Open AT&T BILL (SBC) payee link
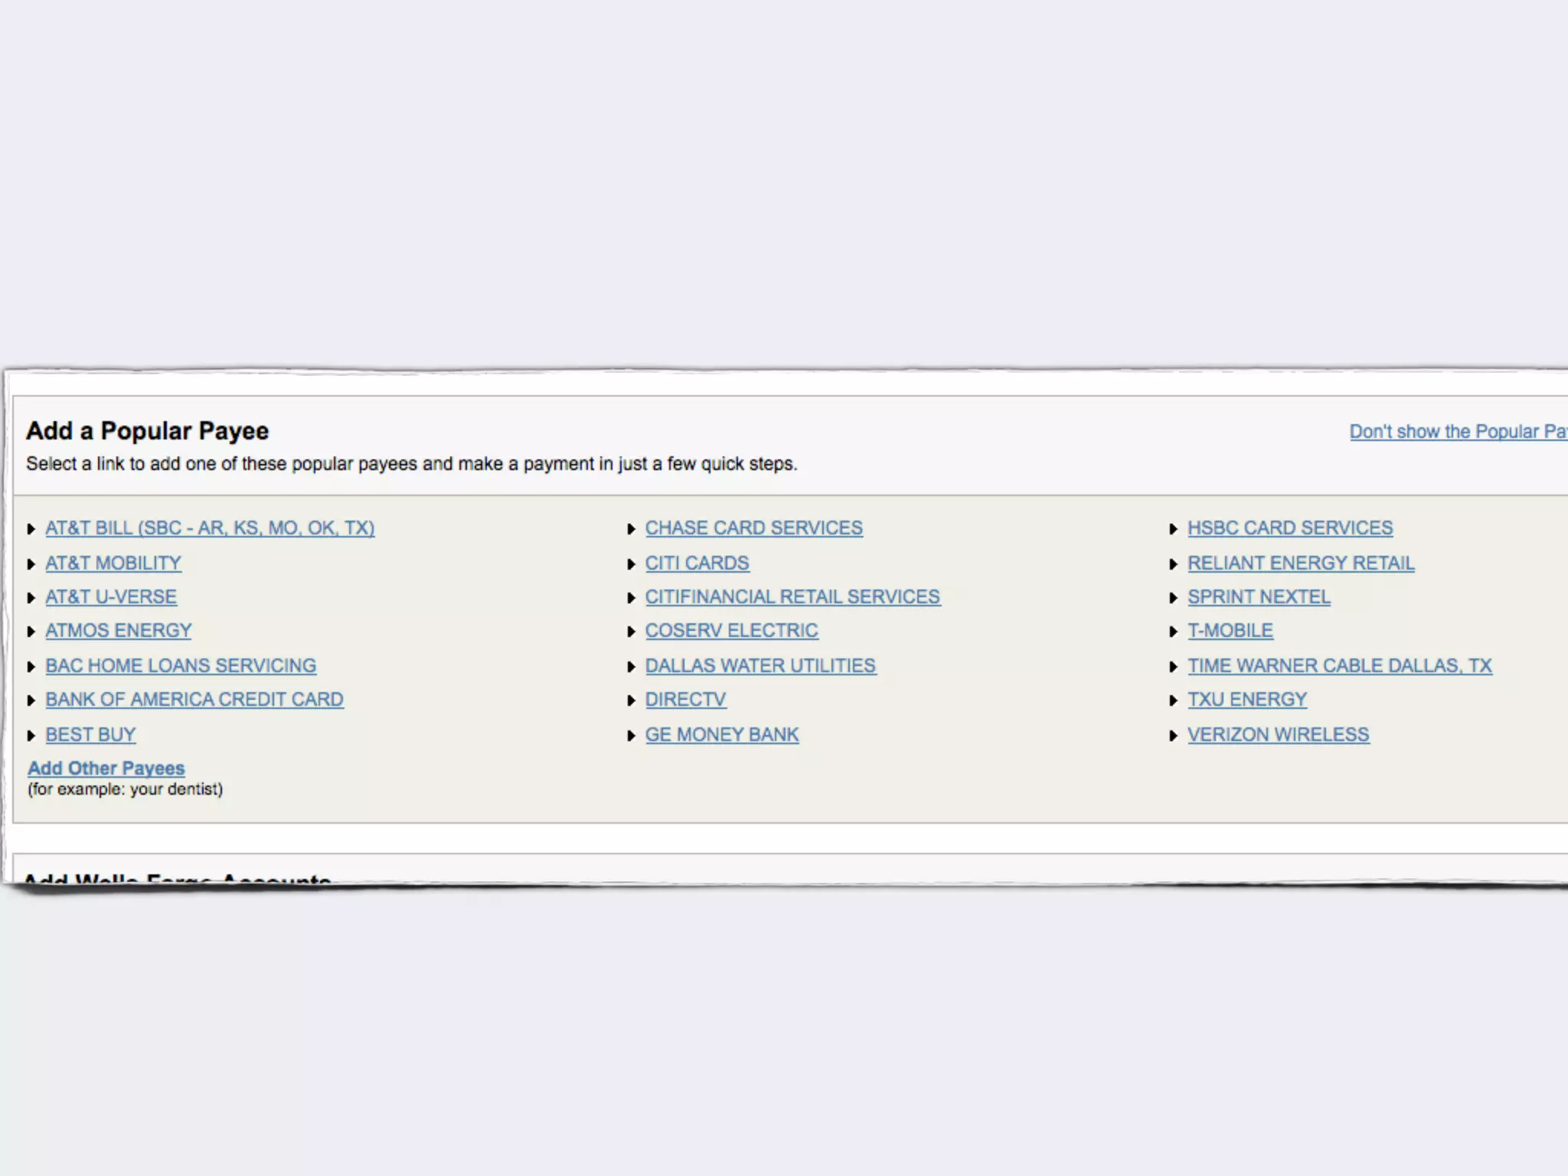Screen dimensions: 1568x1176 (210, 528)
